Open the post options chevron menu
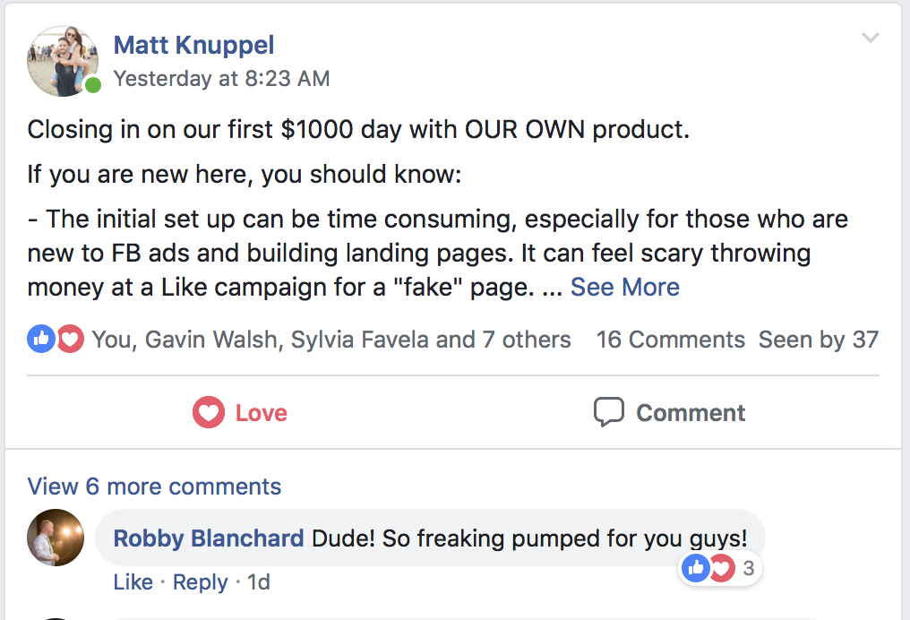 tap(870, 38)
